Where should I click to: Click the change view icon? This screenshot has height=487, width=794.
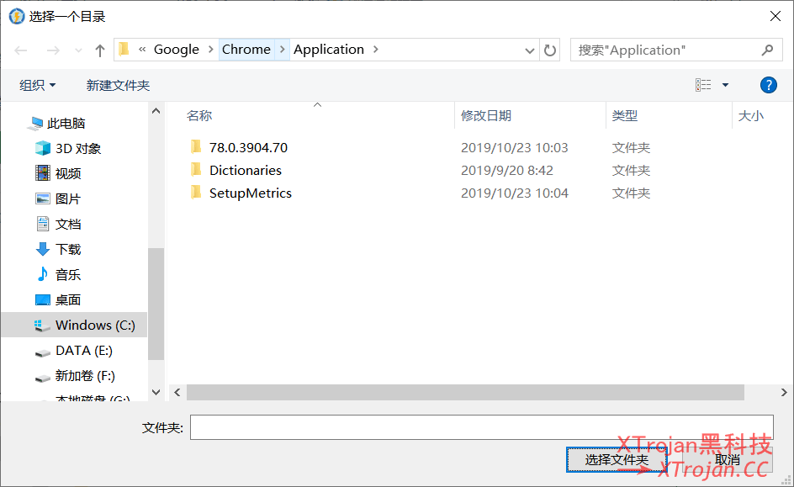tap(703, 85)
